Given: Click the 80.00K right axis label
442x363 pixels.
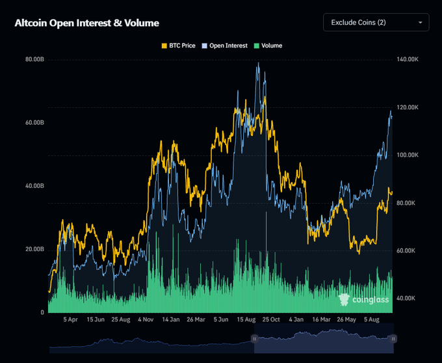Looking at the screenshot, I should click(x=406, y=203).
